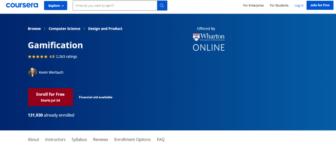Switch to the About tab

coord(33,139)
